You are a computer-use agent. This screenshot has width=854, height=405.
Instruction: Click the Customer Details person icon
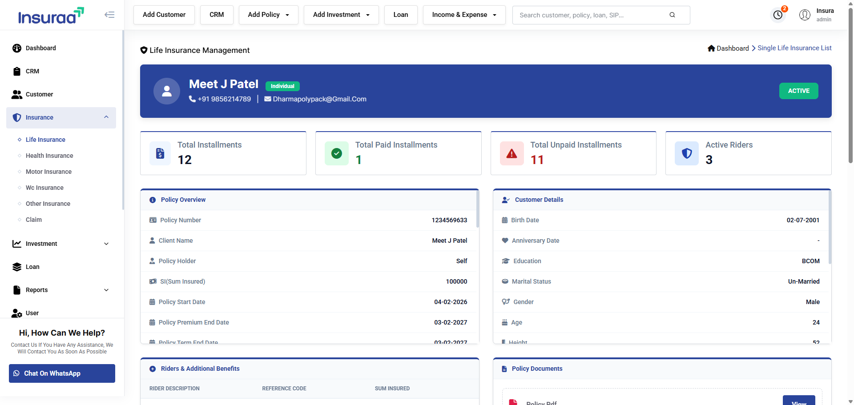coord(506,200)
